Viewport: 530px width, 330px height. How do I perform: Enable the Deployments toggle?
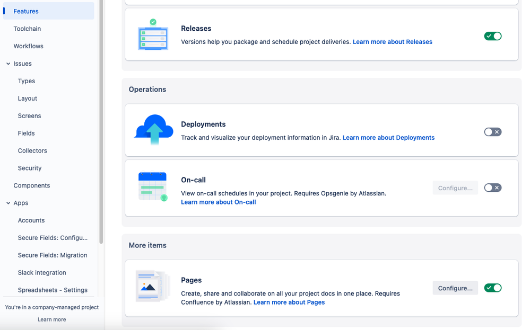tap(492, 131)
